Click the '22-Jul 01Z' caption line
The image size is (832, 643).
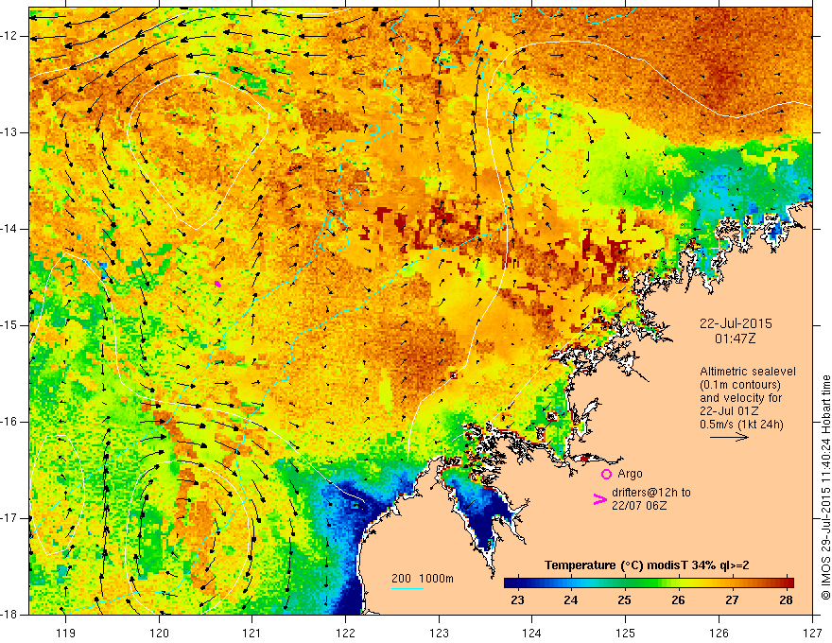point(729,411)
